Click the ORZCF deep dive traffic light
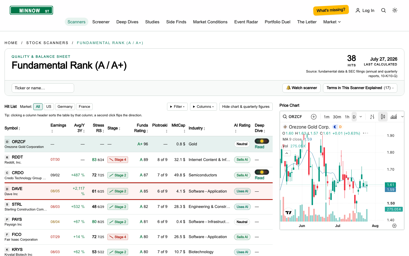The image size is (409, 256). pyautogui.click(x=262, y=141)
